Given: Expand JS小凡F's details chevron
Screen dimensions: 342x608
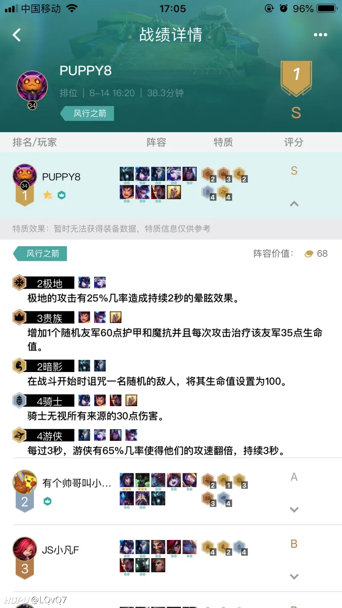Looking at the screenshot, I should coord(294,576).
